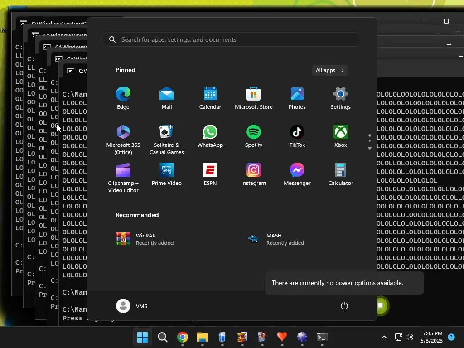This screenshot has height=348, width=464.
Task: Click the green stop recording button
Action: [x=381, y=305]
